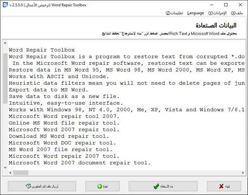Click the send file to developers icon
Viewport: 248px width, 195px height.
(28, 186)
